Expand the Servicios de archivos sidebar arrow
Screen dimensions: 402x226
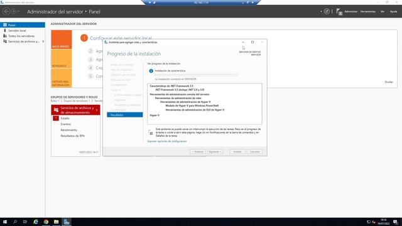(x=43, y=41)
